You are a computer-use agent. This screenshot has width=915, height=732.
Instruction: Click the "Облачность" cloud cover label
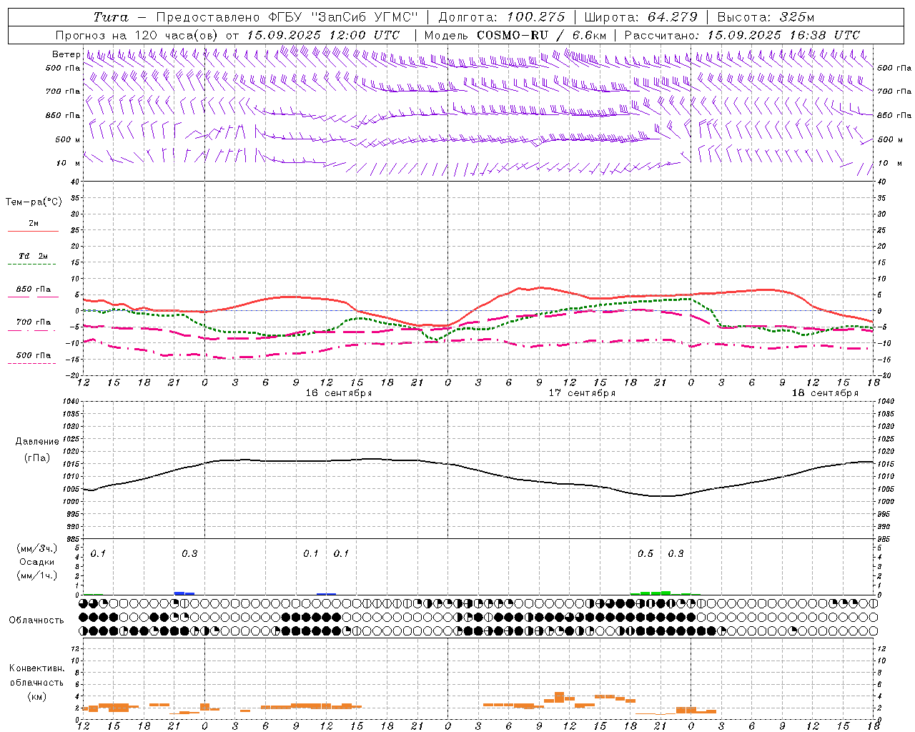[x=36, y=620]
